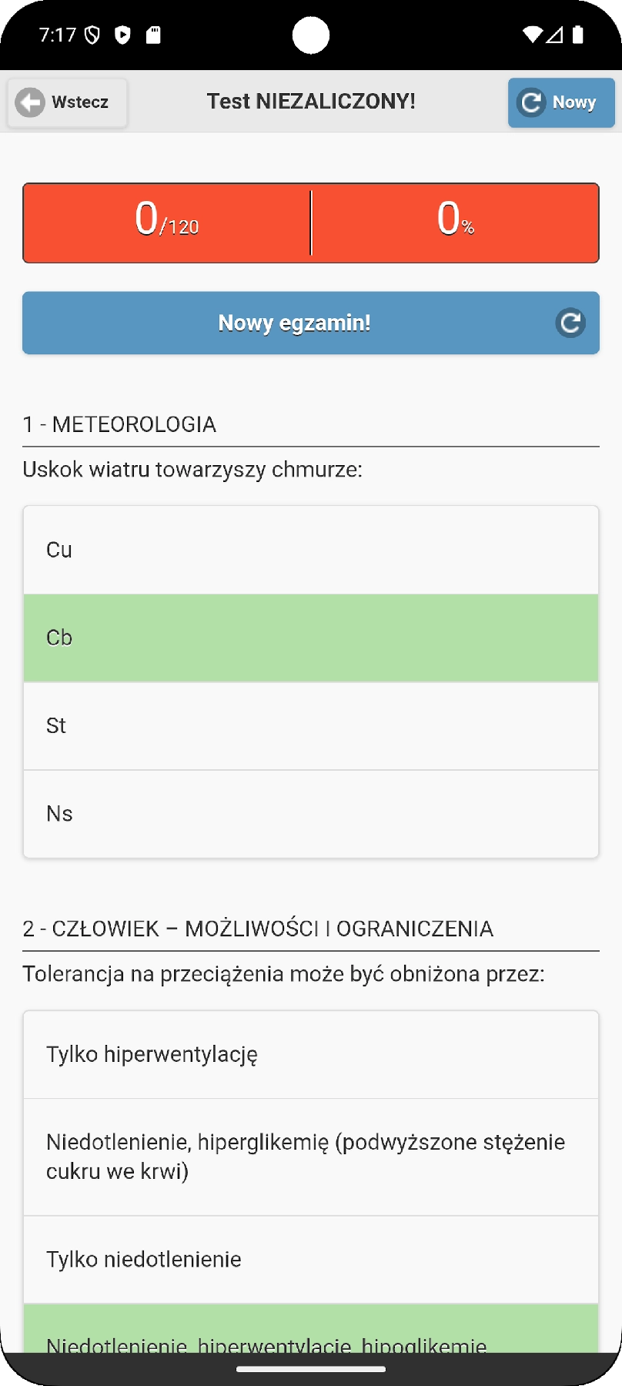Tap the Wi-Fi status icon
The width and height of the screenshot is (622, 1386).
pyautogui.click(x=532, y=35)
